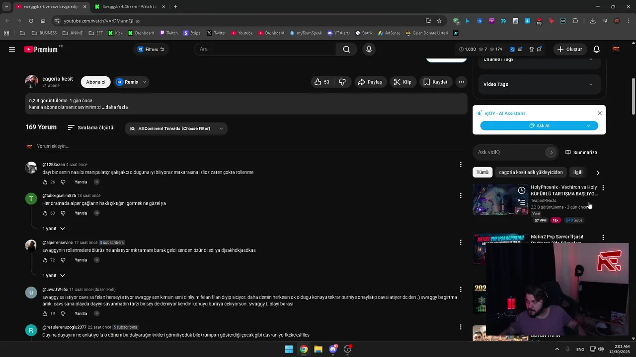Click the Yorum ekleyin comment box
The height and width of the screenshot is (357, 636).
tap(248, 146)
